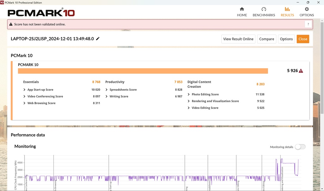Expand Video Editing Score row
Viewport: 324px width, 191px height.
(189, 108)
